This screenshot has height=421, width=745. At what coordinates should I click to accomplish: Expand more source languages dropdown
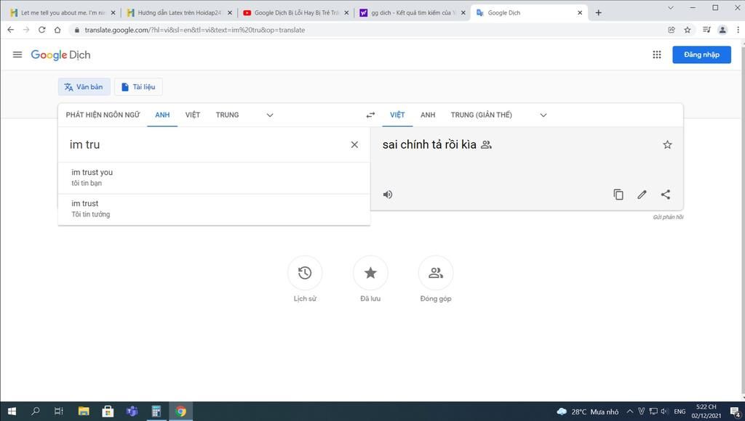coord(270,115)
